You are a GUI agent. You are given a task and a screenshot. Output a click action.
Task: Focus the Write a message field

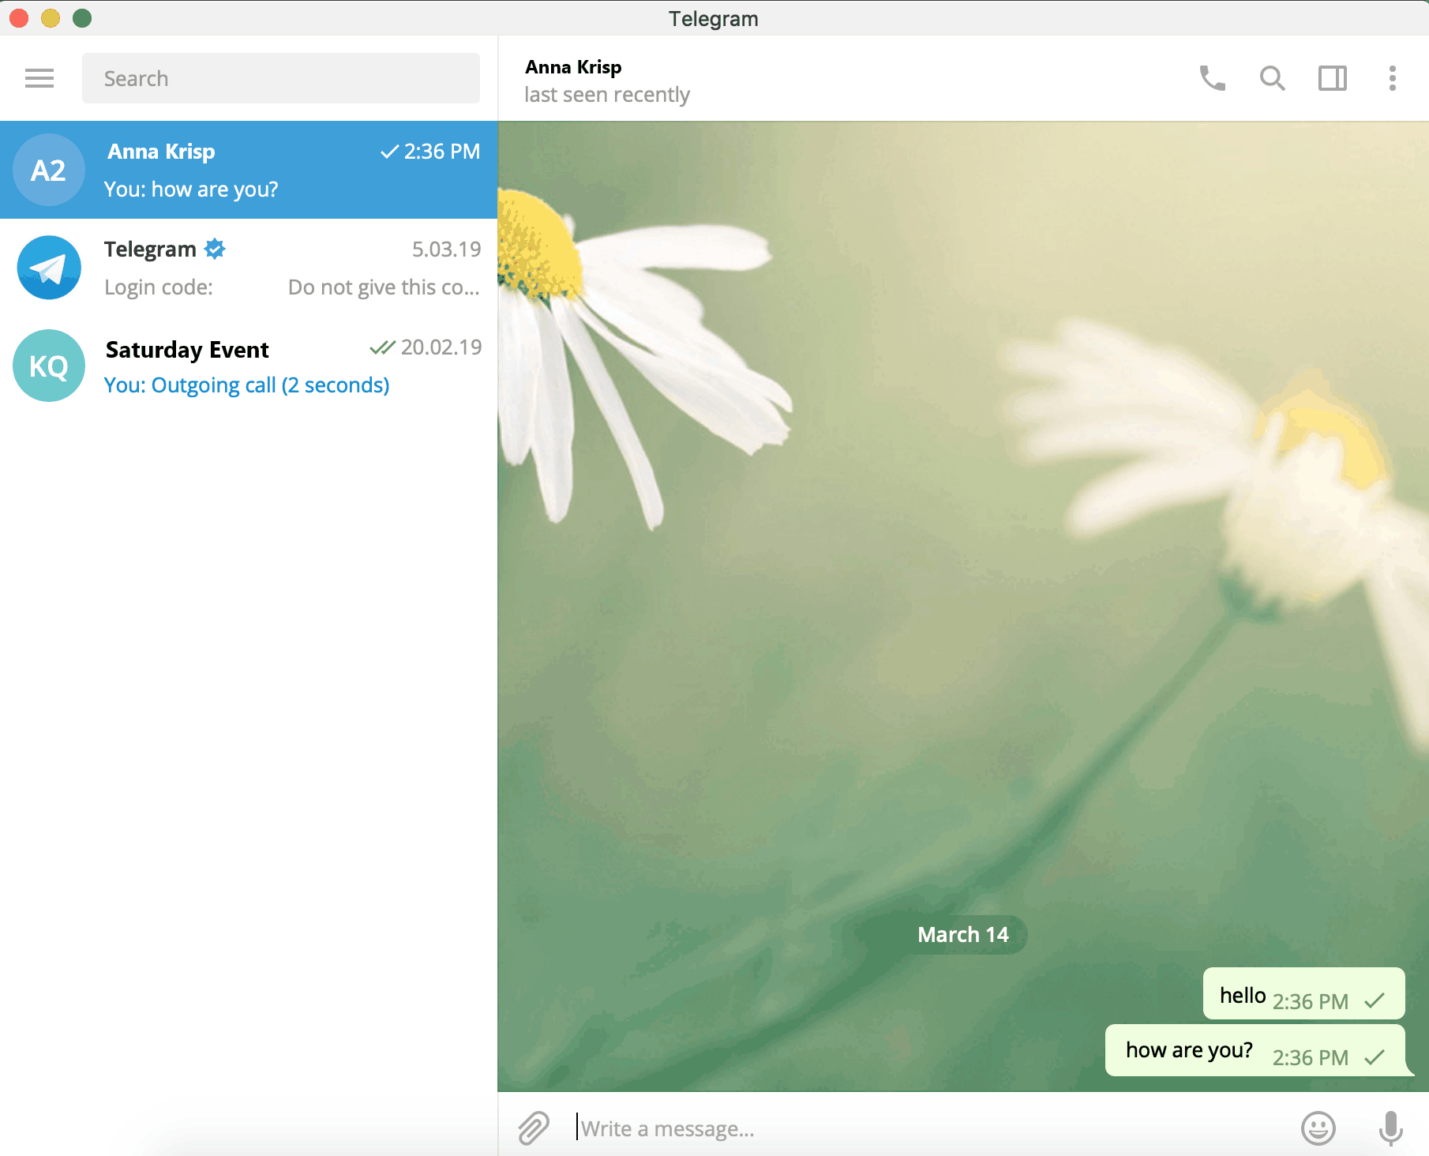click(x=932, y=1128)
